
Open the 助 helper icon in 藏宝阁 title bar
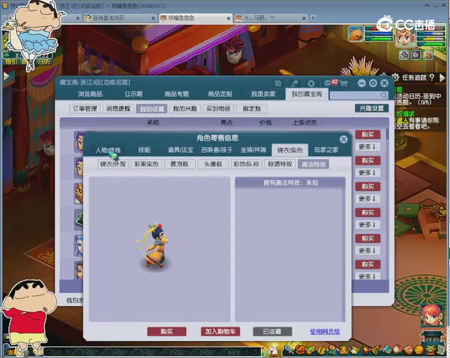pos(278,83)
